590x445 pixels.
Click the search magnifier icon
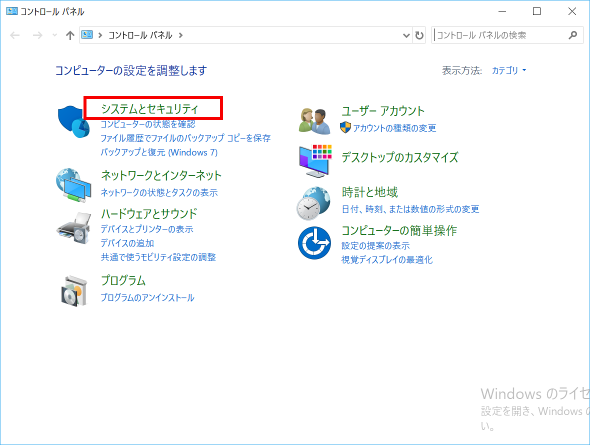coord(572,35)
